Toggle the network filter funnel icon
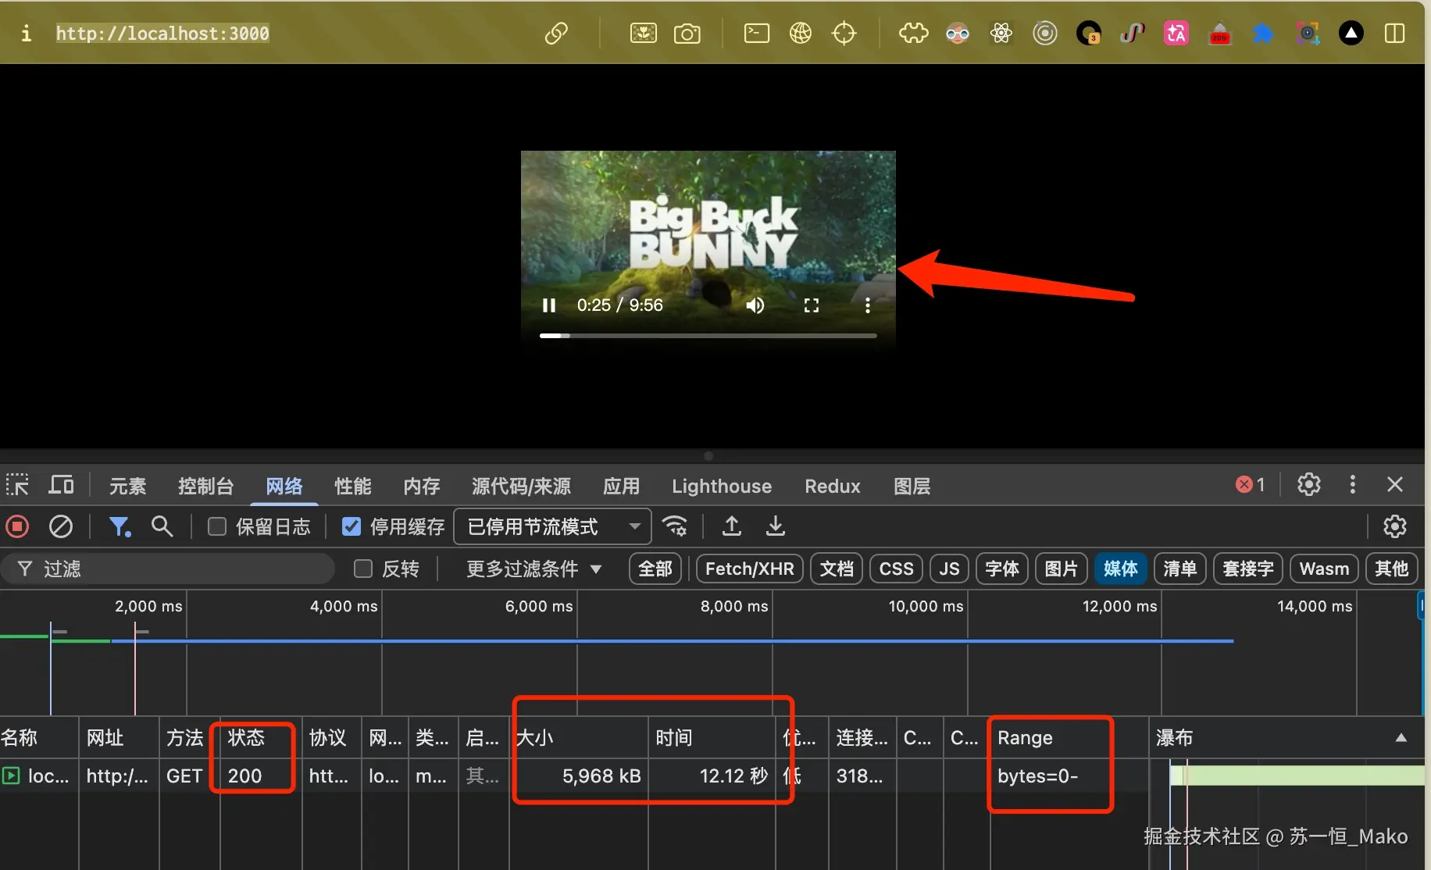Viewport: 1431px width, 870px height. click(x=120, y=526)
